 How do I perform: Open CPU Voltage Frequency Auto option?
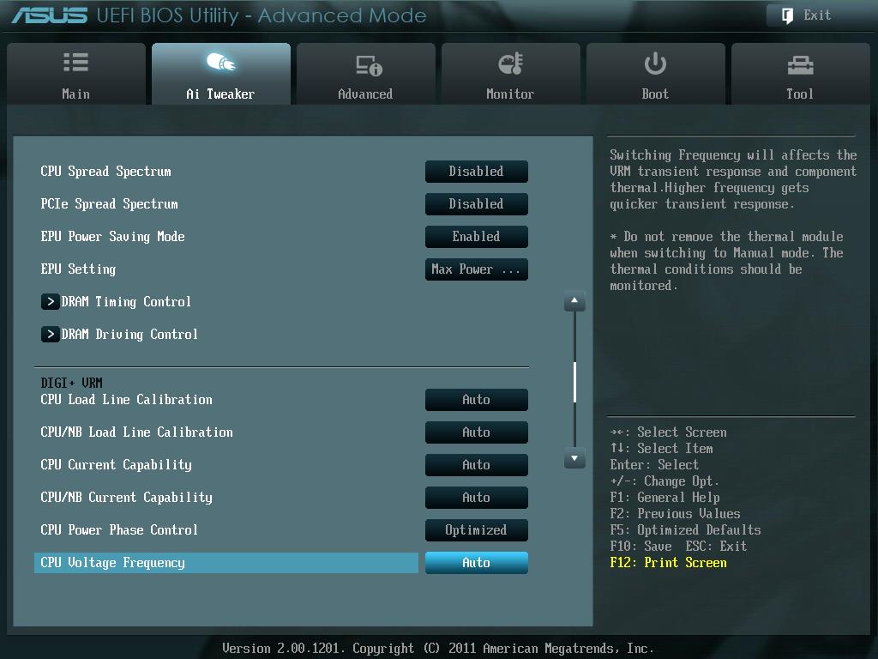coord(476,563)
